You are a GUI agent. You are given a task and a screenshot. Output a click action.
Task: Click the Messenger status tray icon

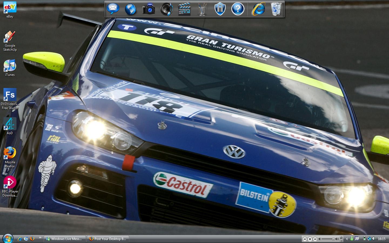pyautogui.click(x=352, y=239)
